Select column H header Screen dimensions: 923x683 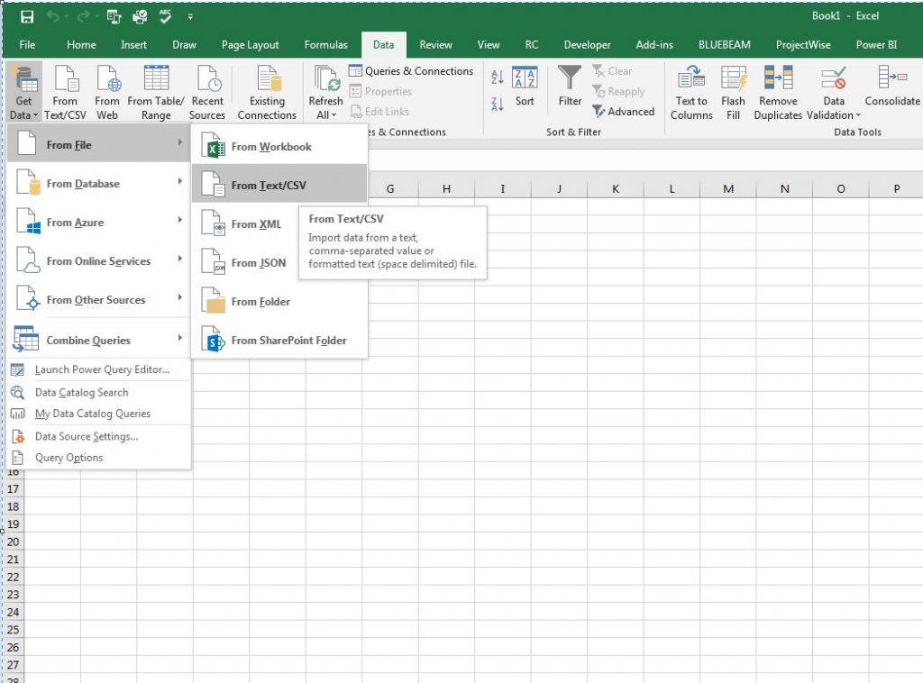point(446,189)
